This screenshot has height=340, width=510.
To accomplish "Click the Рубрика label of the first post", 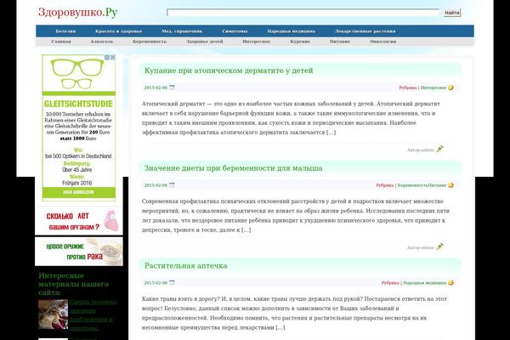I will click(x=408, y=88).
